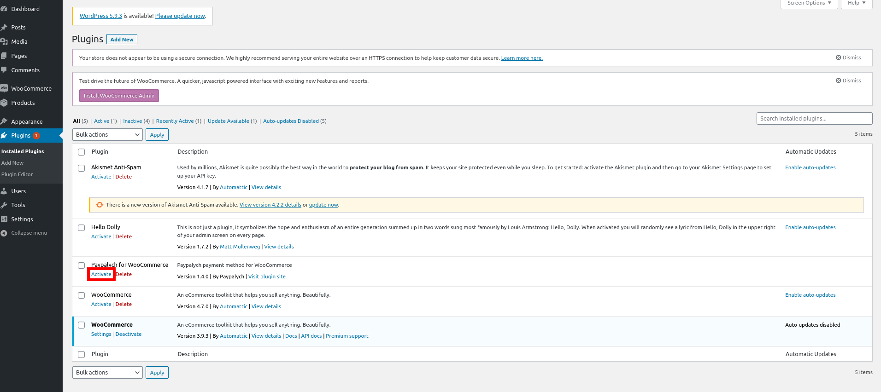Click the Collapse menu arrow icon
881x392 pixels.
point(4,233)
